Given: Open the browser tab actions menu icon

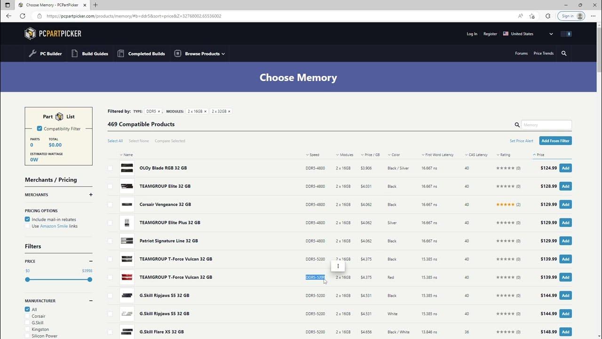Looking at the screenshot, I should click(7, 5).
